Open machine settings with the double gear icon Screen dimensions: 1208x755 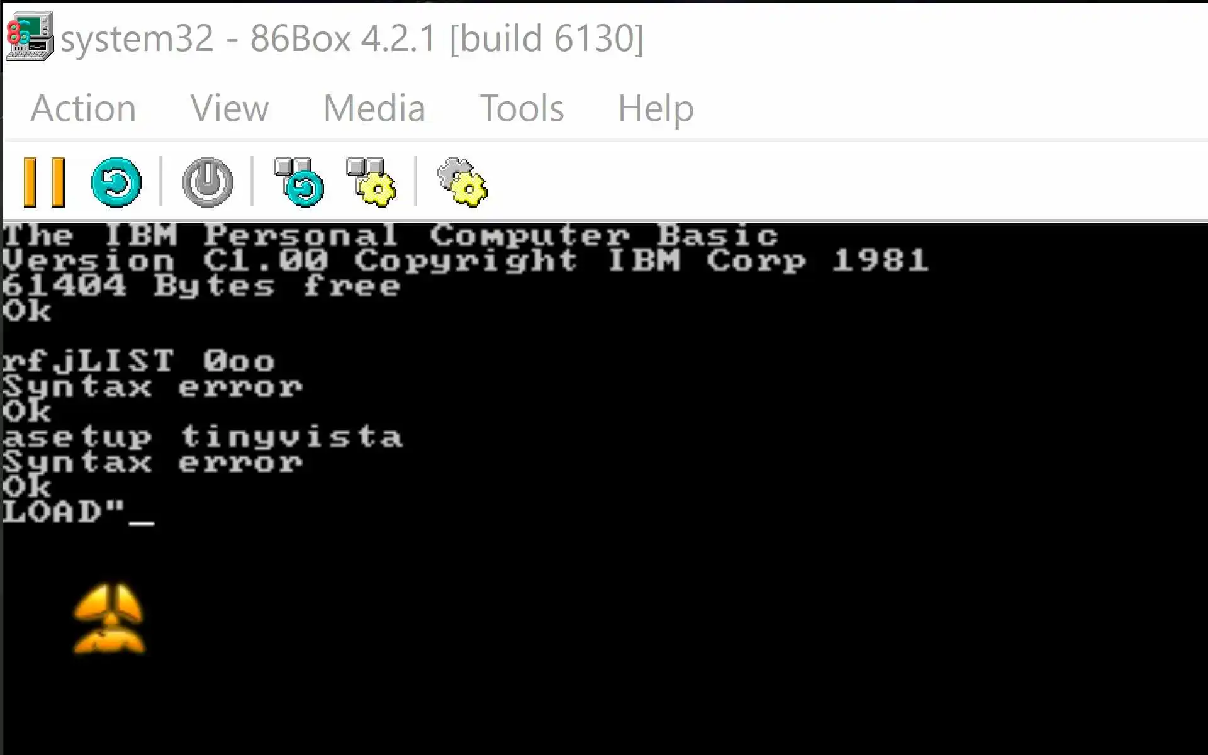(462, 182)
